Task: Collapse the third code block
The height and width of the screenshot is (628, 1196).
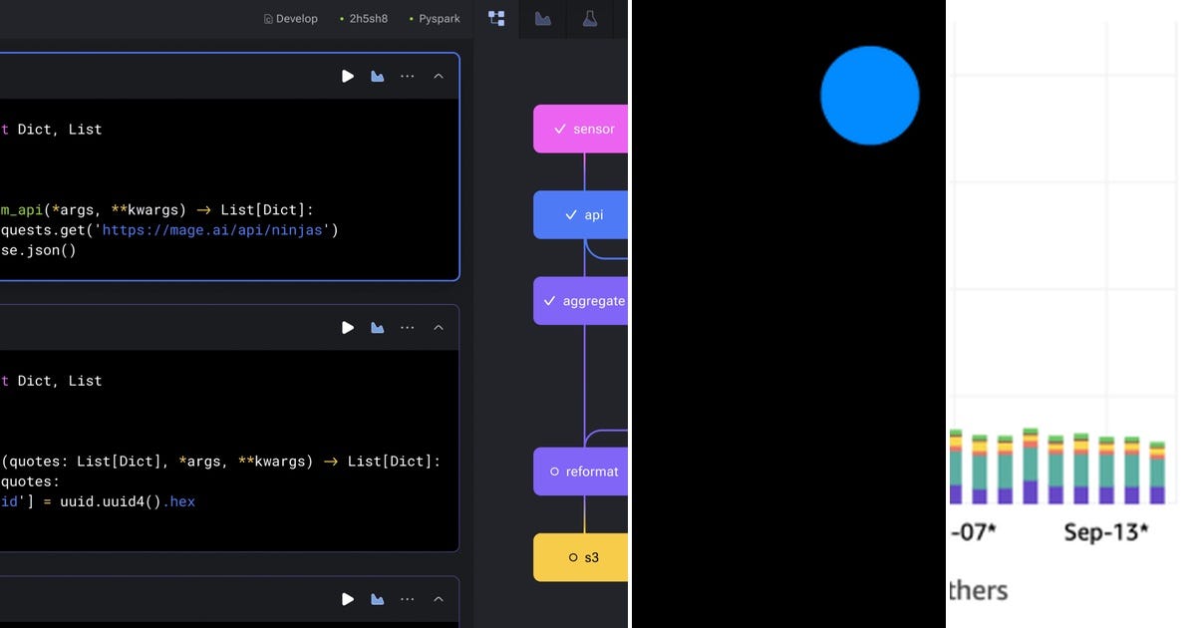Action: click(x=439, y=599)
